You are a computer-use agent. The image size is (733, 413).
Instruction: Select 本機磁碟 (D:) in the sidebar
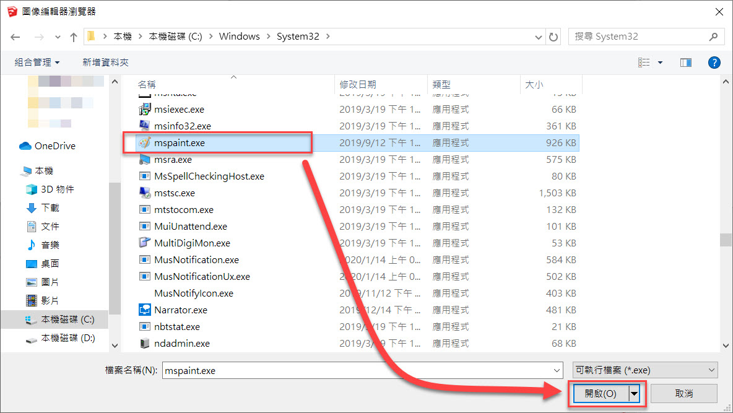click(60, 338)
